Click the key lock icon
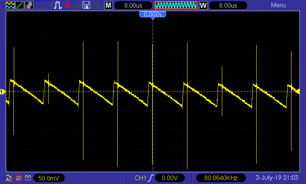The image size is (306, 184). (77, 5)
